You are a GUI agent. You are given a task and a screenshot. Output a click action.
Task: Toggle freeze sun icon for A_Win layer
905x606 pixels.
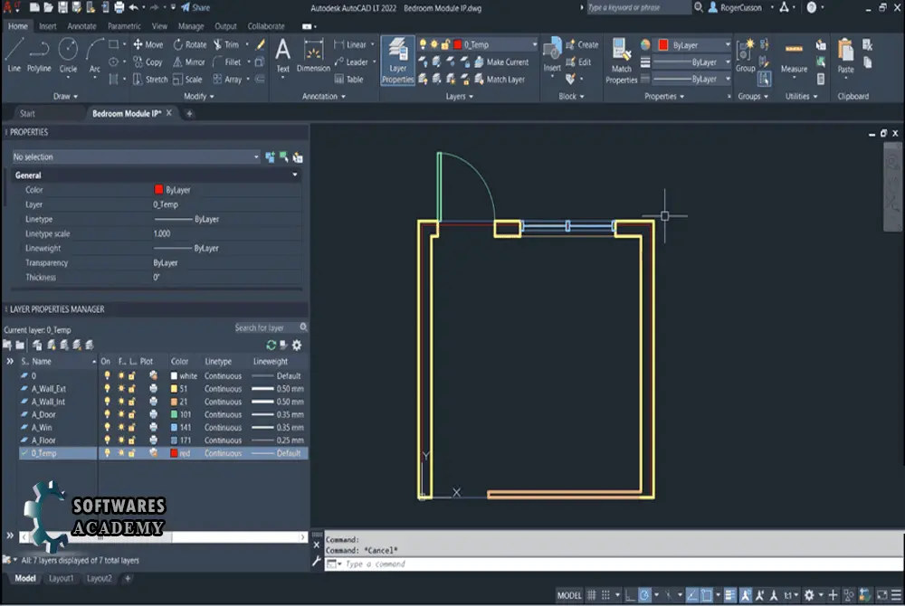[121, 427]
